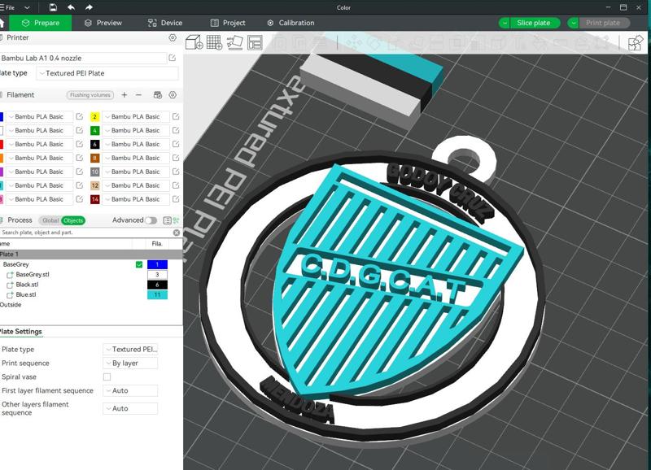This screenshot has height=470, width=651.
Task: Select the Plate 1 row
Action: [91, 254]
